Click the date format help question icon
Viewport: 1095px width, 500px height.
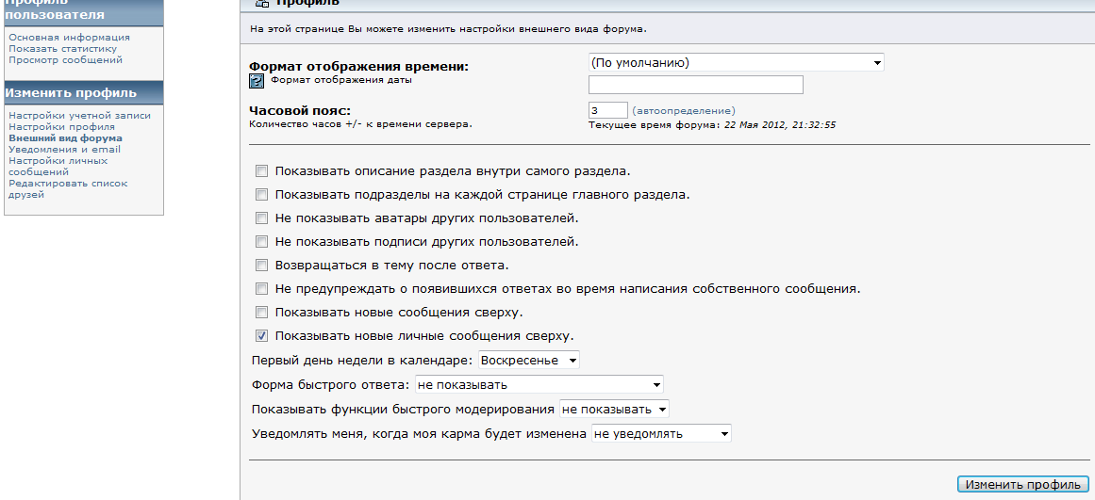pyautogui.click(x=257, y=82)
